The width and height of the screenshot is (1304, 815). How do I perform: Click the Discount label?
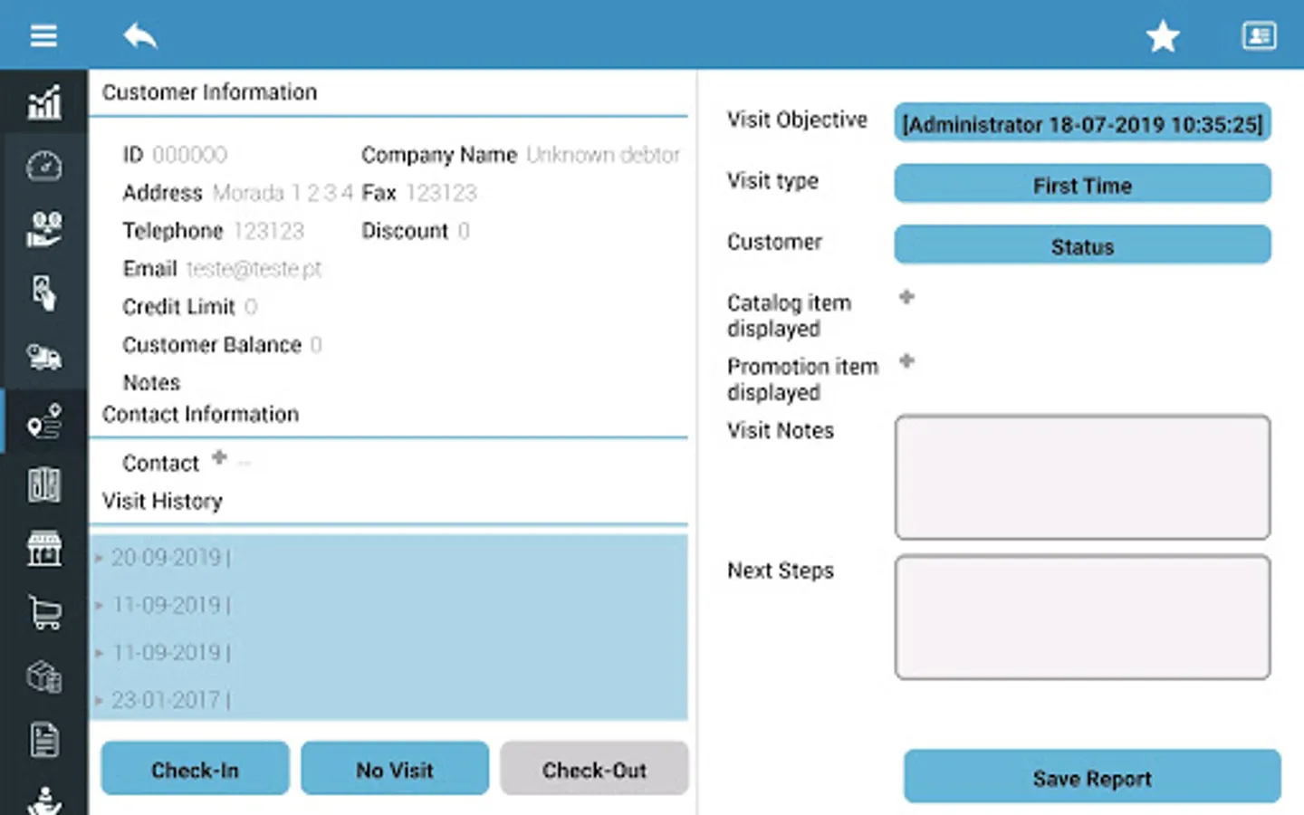pos(405,231)
